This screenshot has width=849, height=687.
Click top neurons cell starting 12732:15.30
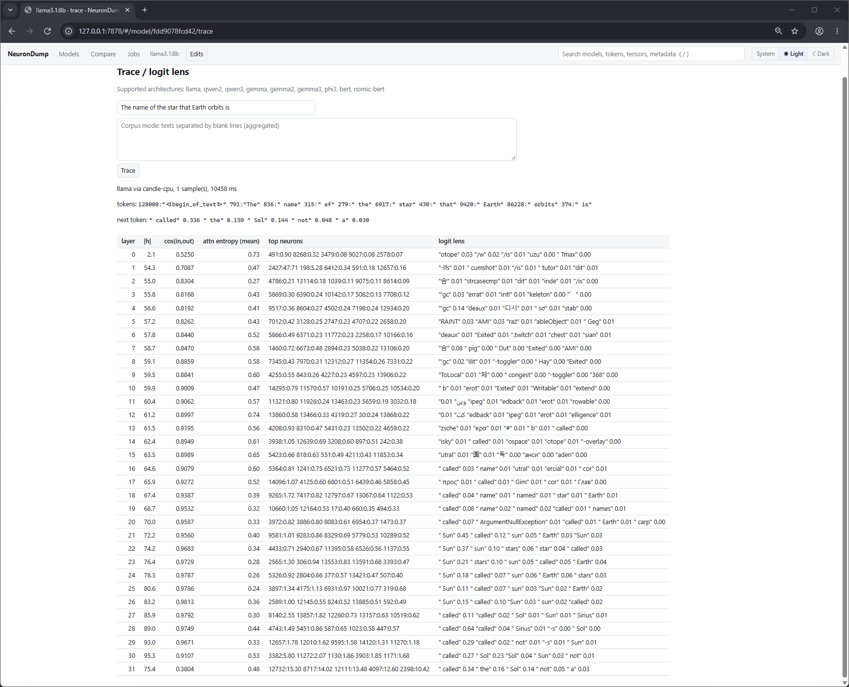coord(348,669)
